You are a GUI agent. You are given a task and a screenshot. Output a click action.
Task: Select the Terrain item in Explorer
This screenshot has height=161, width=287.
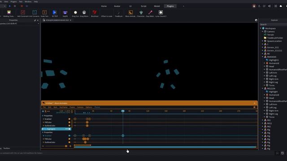(270, 35)
